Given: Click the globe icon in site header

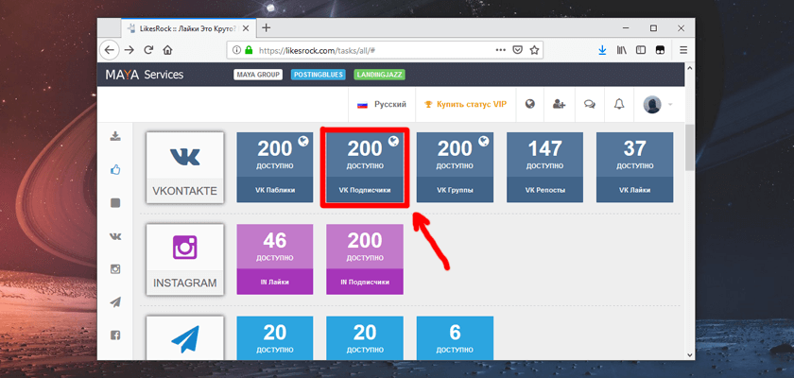Looking at the screenshot, I should click(x=530, y=104).
